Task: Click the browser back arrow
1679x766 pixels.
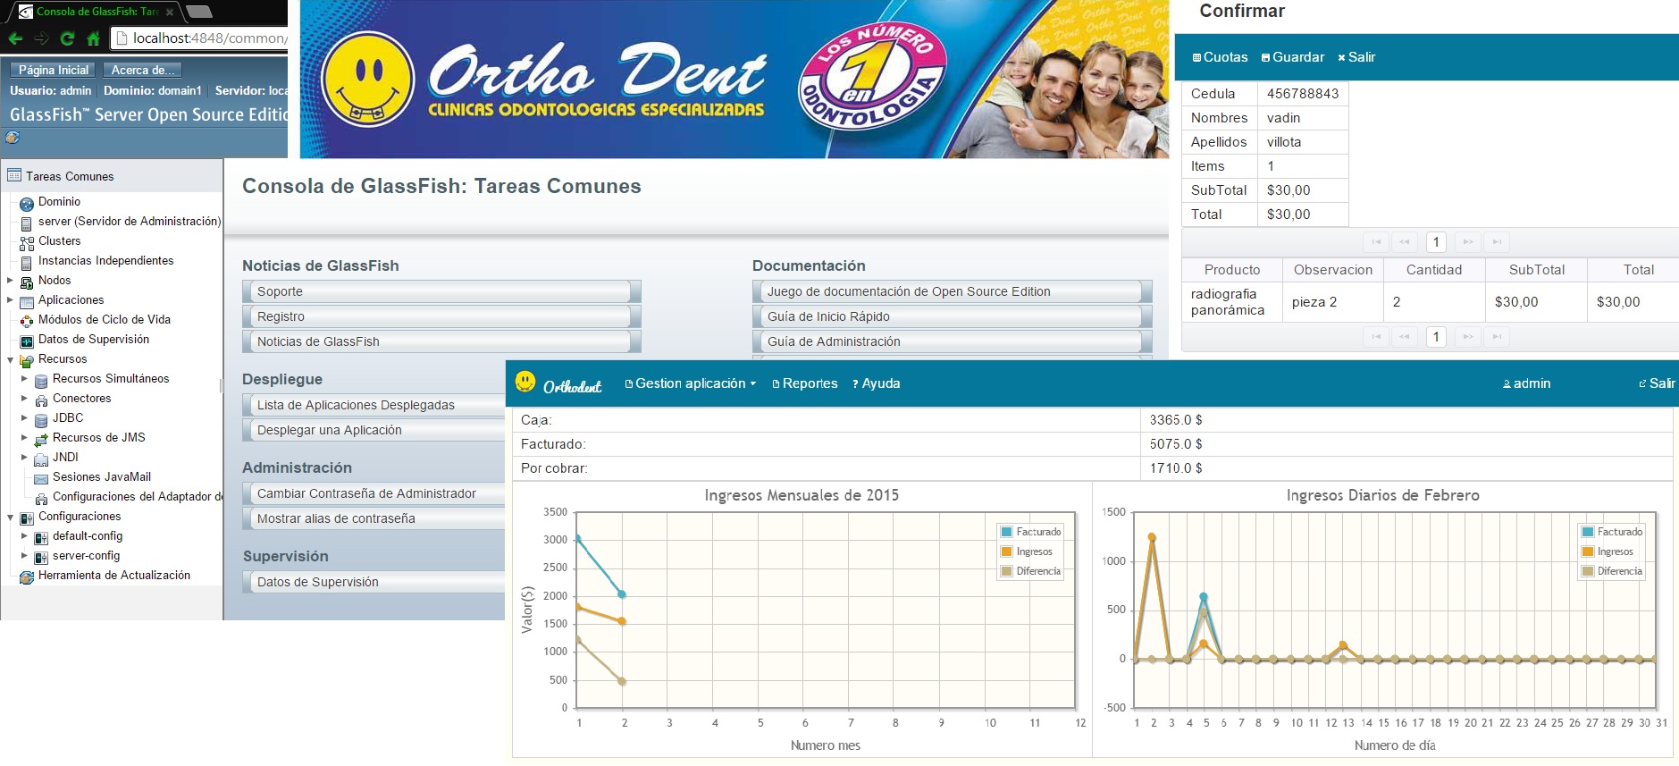Action: [15, 38]
